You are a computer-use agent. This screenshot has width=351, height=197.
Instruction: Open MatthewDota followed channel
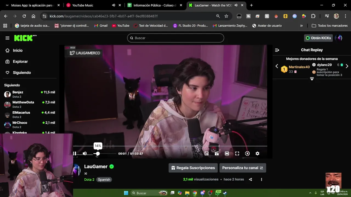pyautogui.click(x=30, y=105)
